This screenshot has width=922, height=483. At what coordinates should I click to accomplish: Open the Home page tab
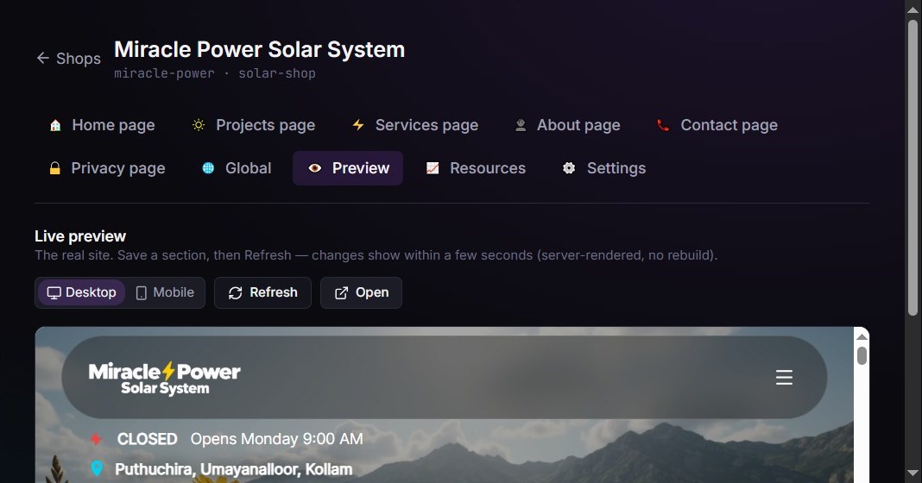tap(102, 125)
